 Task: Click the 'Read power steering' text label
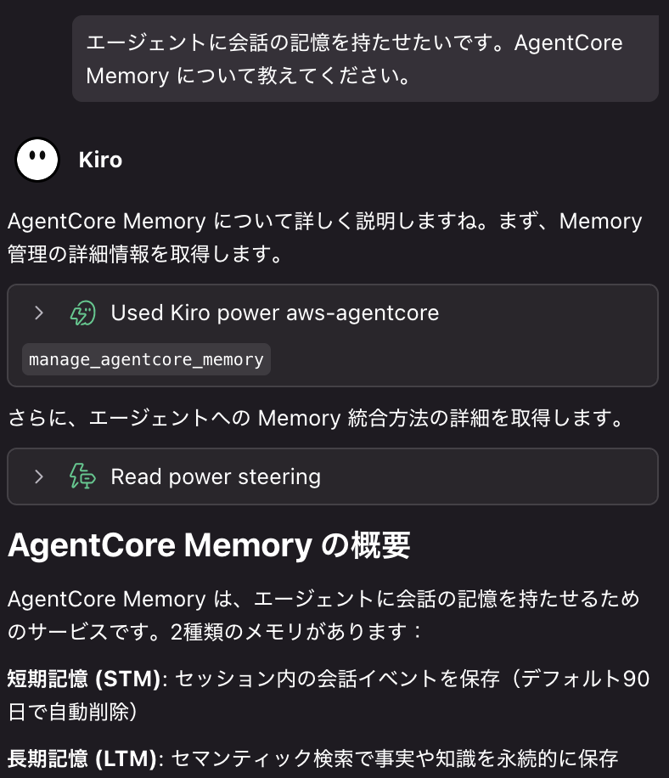pos(215,476)
